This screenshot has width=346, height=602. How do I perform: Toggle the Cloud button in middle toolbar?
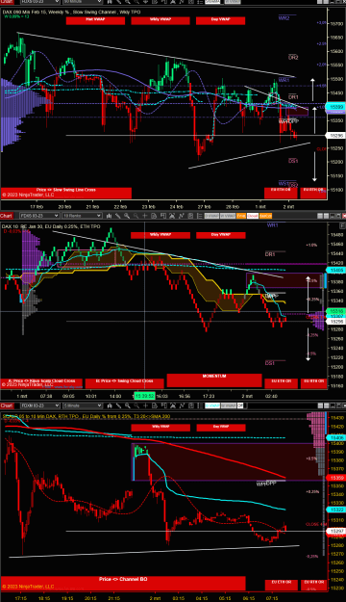253,216
